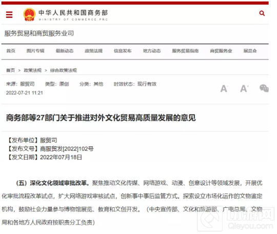Open the hamburger menu icon
Screen dimensions: 277x234
click(9, 14)
